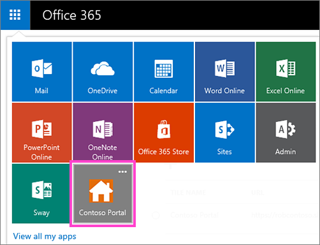Open the OneDrive tile
Image resolution: width=320 pixels, height=245 pixels.
click(103, 71)
